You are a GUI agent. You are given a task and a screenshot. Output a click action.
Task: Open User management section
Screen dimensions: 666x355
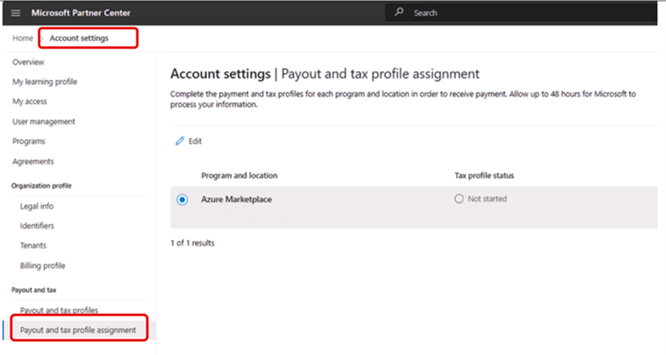(x=44, y=121)
